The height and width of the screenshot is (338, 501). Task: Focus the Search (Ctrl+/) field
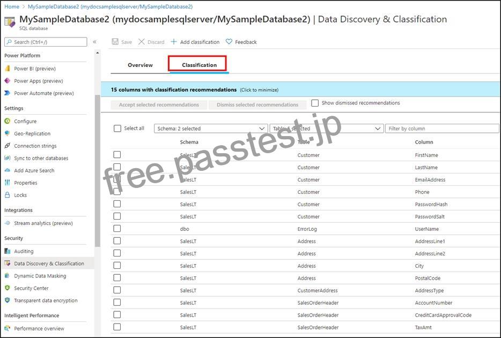coord(46,42)
